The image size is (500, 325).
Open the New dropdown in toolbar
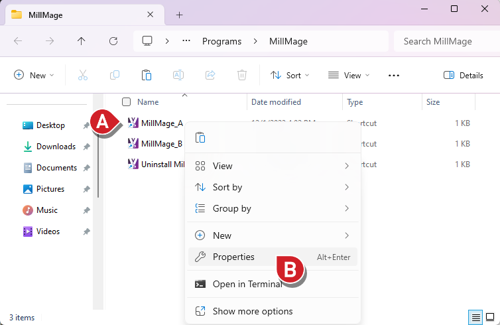[34, 75]
